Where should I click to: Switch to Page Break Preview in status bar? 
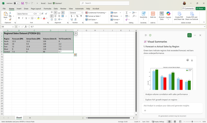click(180, 122)
